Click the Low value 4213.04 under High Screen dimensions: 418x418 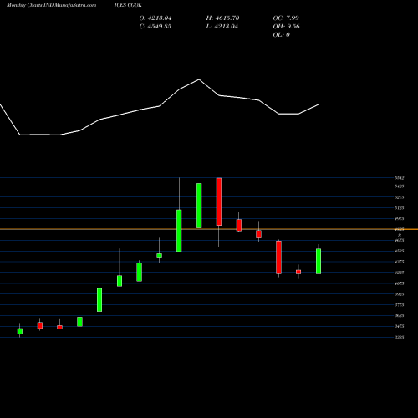coord(222,27)
